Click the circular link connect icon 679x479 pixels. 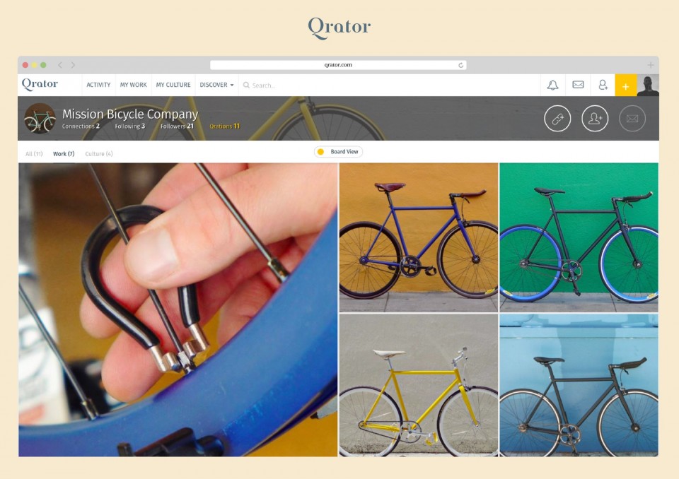[557, 118]
